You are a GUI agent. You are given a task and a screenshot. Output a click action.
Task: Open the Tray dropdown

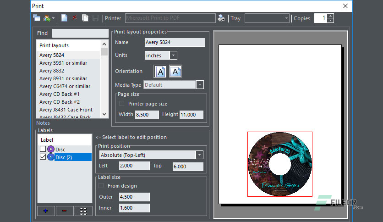(x=267, y=18)
